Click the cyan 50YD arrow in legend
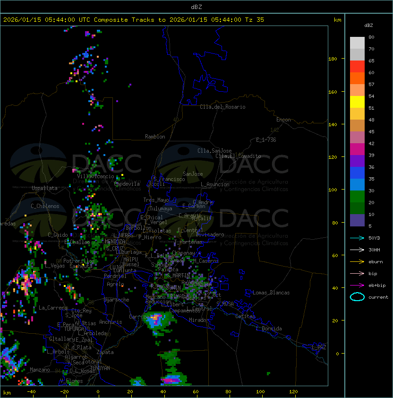The image size is (393, 398). coord(357,238)
